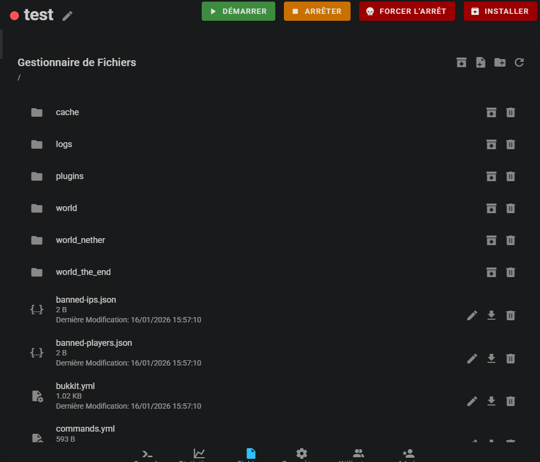Open the world folder
The image size is (540, 462).
click(67, 208)
